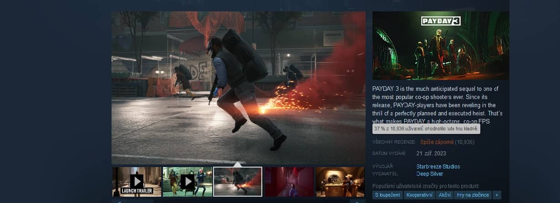Play the Launch Trailer video thumbnail

tap(137, 182)
